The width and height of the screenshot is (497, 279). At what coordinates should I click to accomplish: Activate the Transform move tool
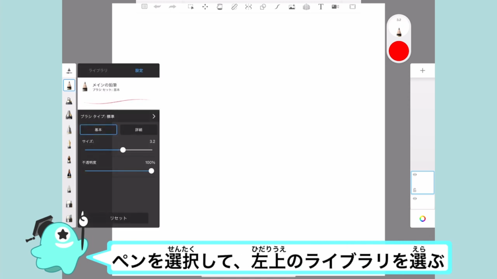coord(205,7)
